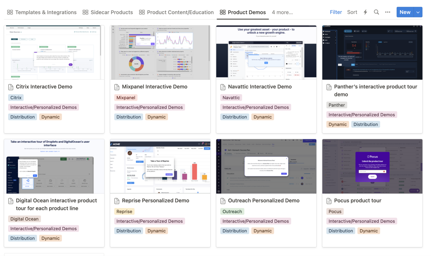Click the page icon beside Outreach Personalized Demo
This screenshot has width=431, height=256.
[223, 200]
